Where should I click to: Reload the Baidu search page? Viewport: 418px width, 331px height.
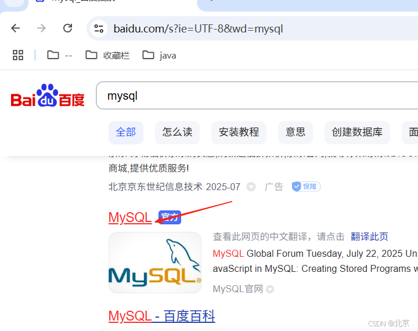(67, 28)
